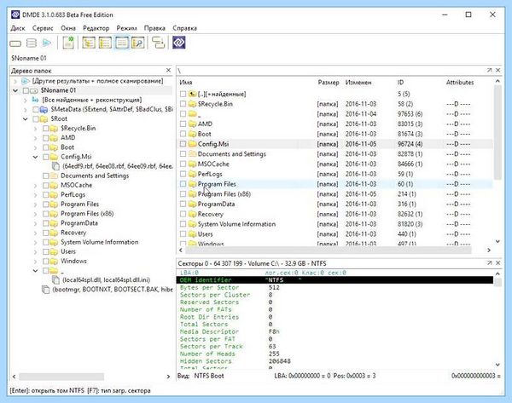Check the PerfLogs box in file list
Screen dimensions: 512x403
183,174
